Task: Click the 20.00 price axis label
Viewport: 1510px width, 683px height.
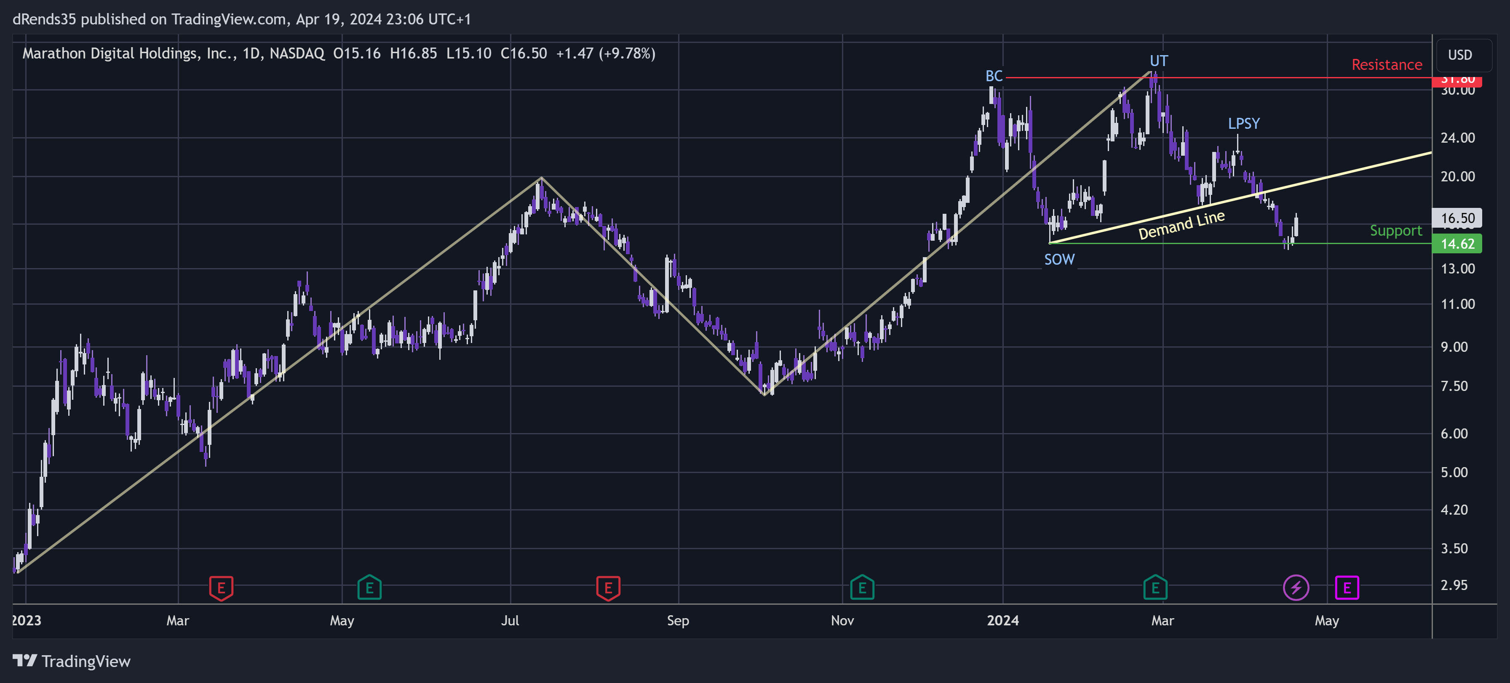Action: click(1457, 176)
